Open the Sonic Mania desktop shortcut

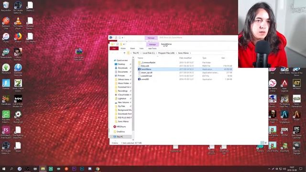click(x=30, y=37)
